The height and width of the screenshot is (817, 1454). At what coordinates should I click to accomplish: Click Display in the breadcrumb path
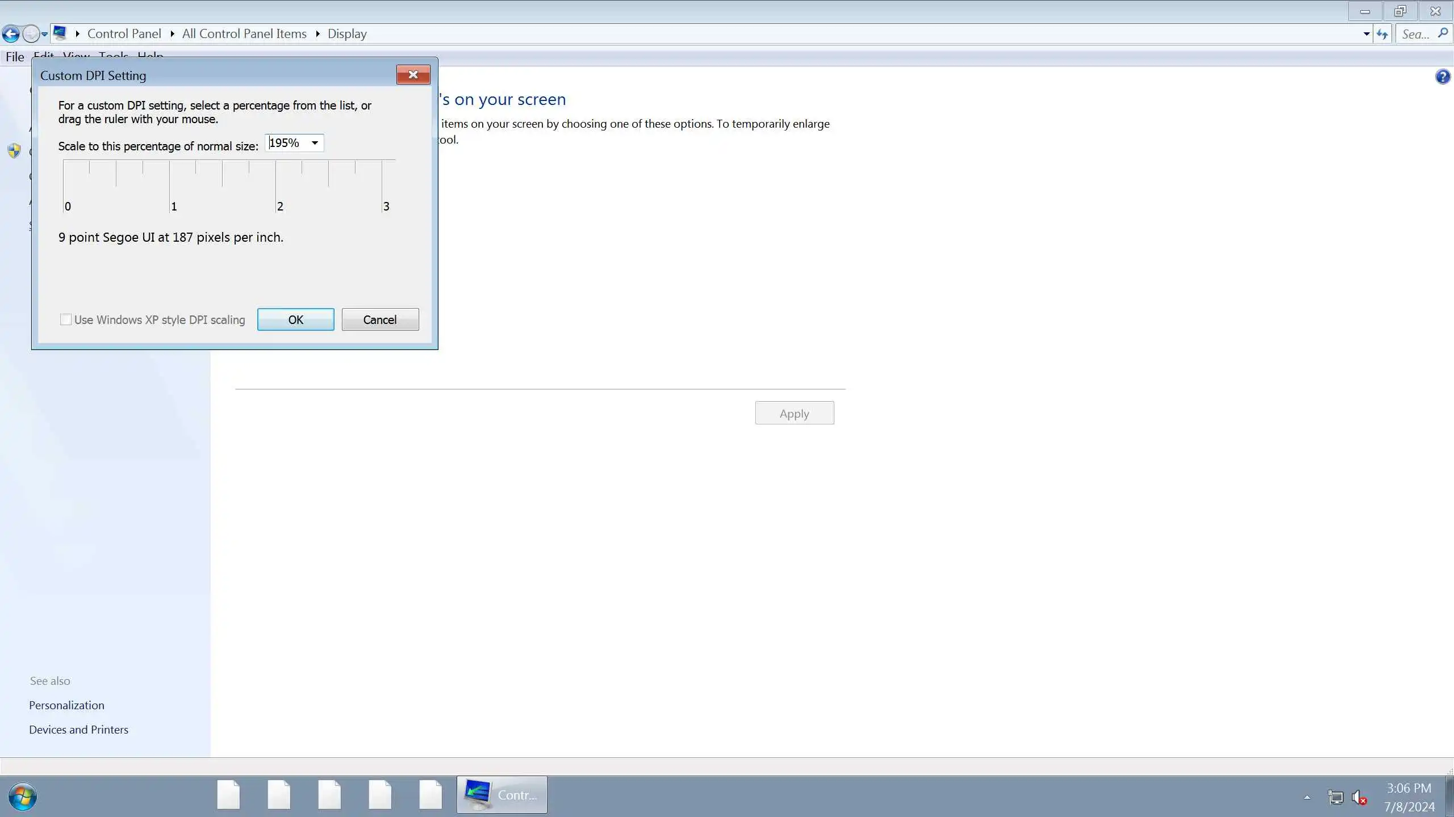tap(347, 34)
